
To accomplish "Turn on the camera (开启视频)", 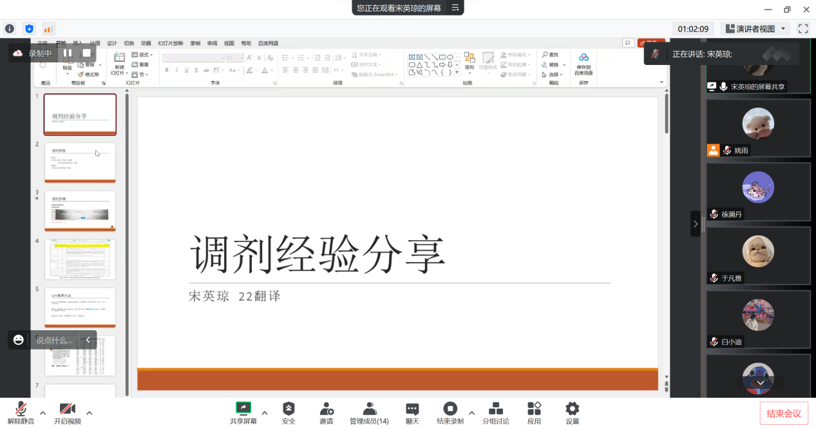I will (x=68, y=409).
